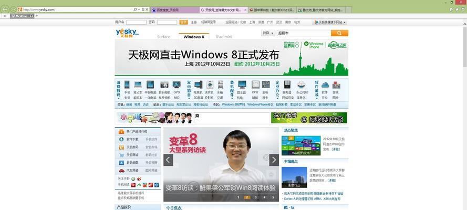Screen dimensions: 467x210
Task: Open favorites star icon in browser
Action: pyautogui.click(x=457, y=10)
